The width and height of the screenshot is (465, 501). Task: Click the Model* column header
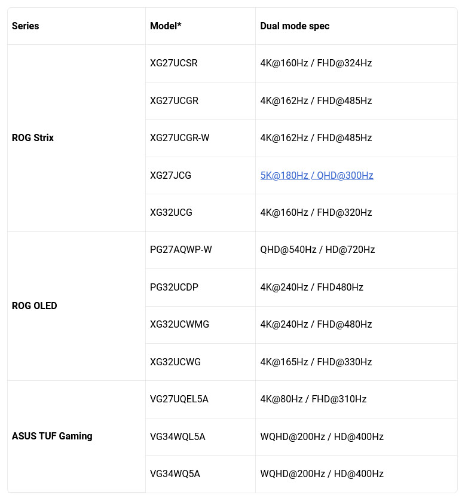(x=166, y=26)
